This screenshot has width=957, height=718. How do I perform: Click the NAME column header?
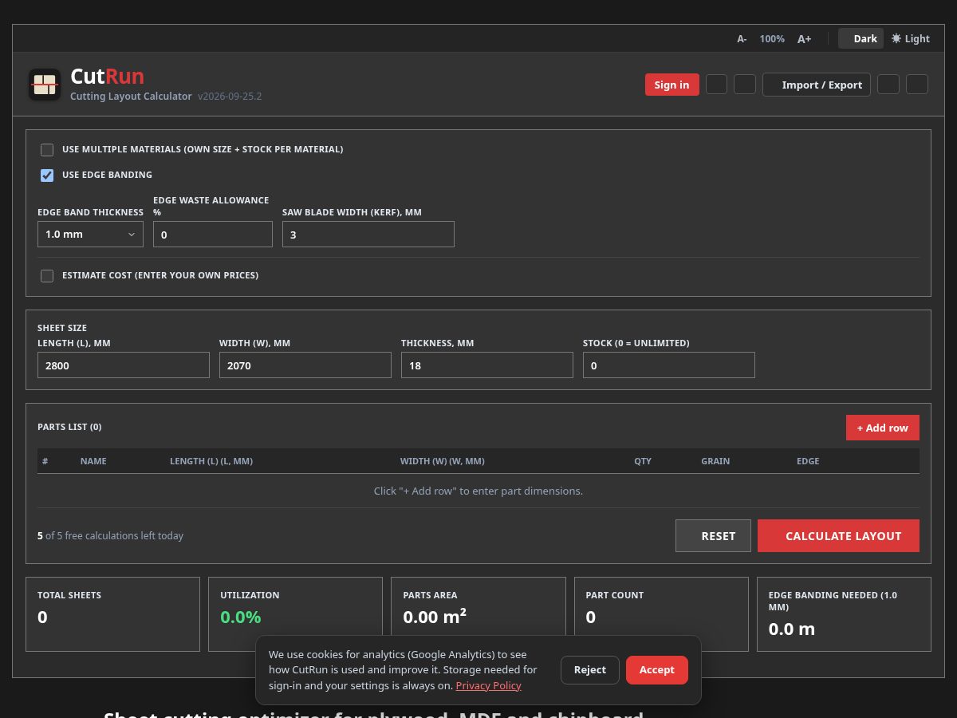pyautogui.click(x=93, y=461)
